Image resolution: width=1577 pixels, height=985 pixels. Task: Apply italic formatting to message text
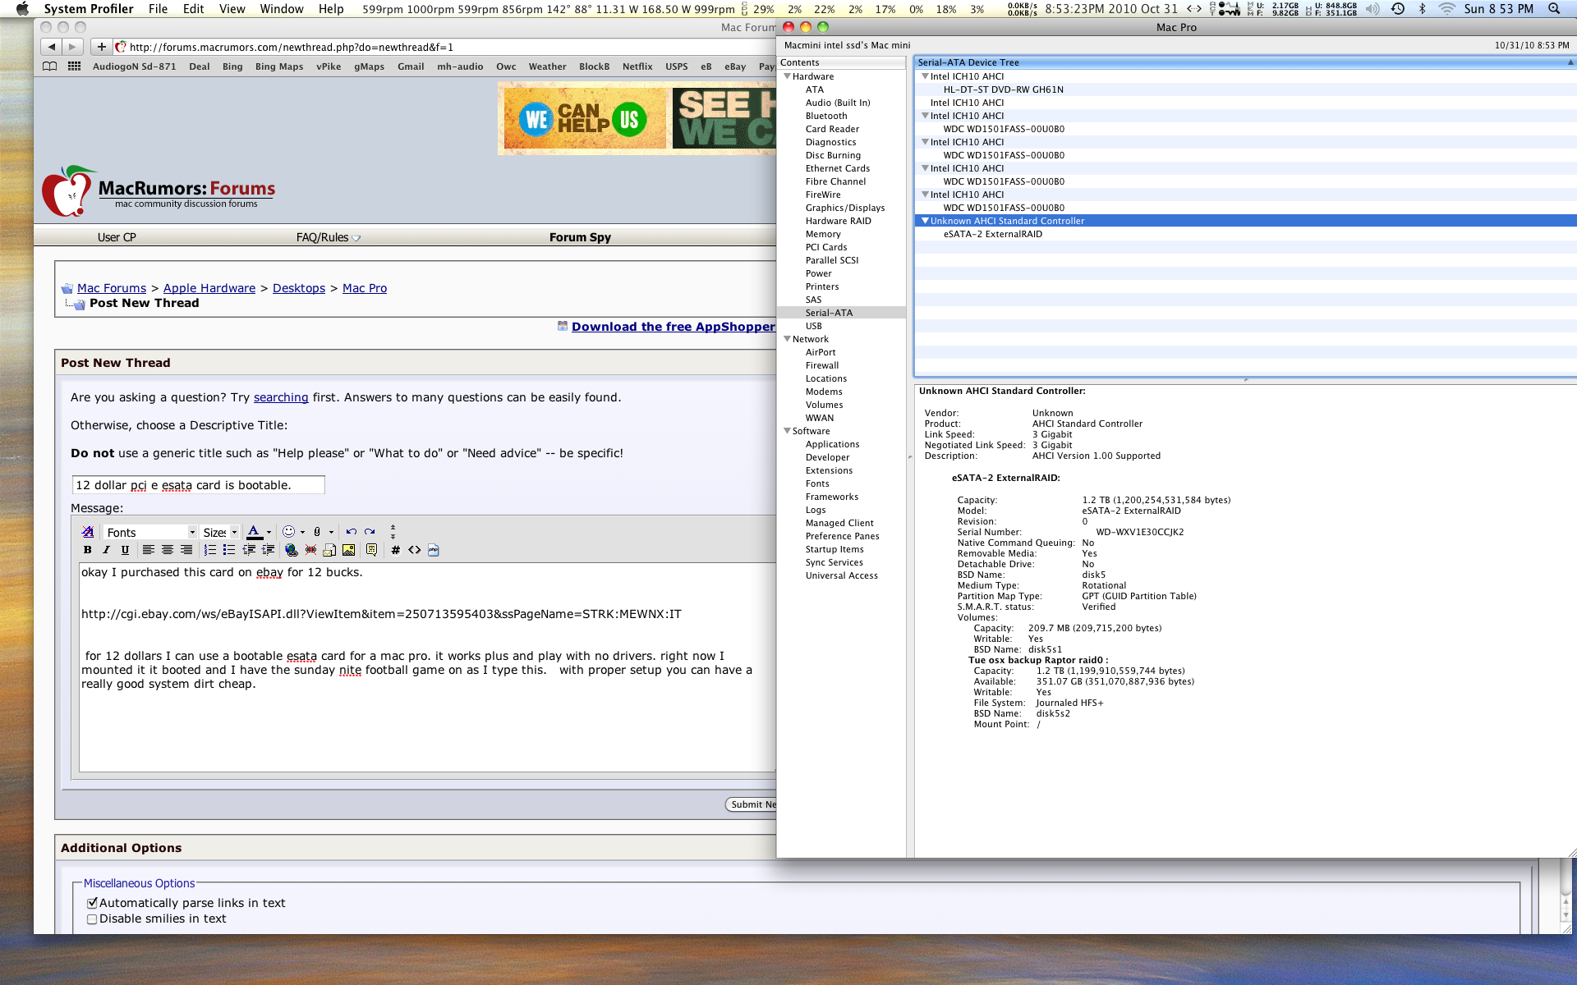coord(107,551)
